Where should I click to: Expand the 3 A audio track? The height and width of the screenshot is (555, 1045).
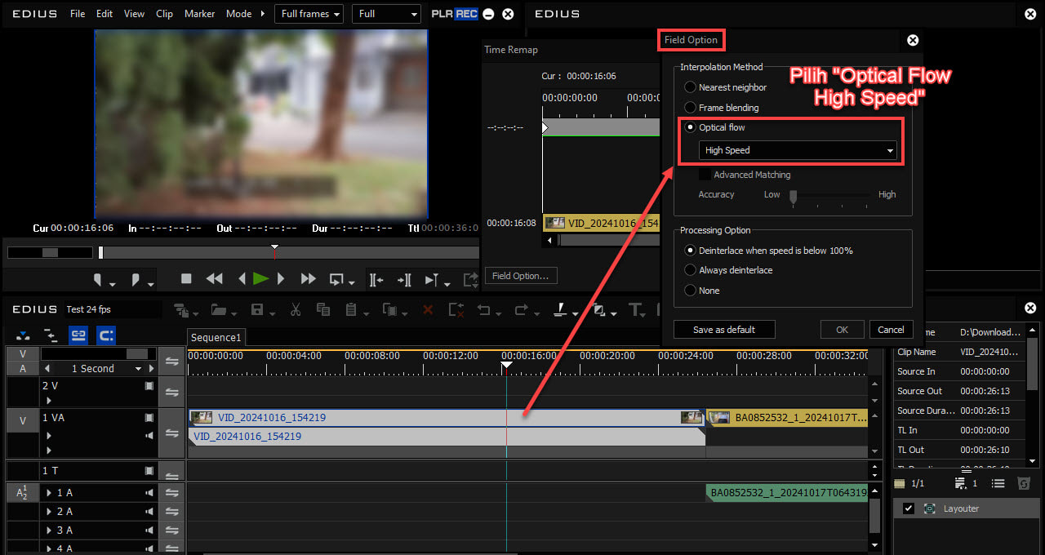(x=49, y=531)
